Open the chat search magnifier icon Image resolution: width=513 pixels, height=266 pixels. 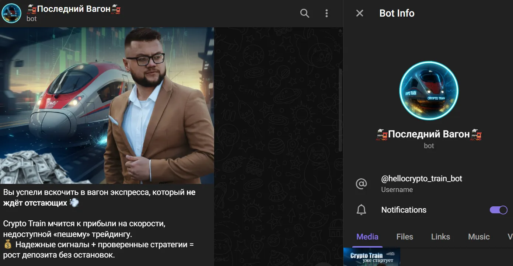pyautogui.click(x=305, y=14)
